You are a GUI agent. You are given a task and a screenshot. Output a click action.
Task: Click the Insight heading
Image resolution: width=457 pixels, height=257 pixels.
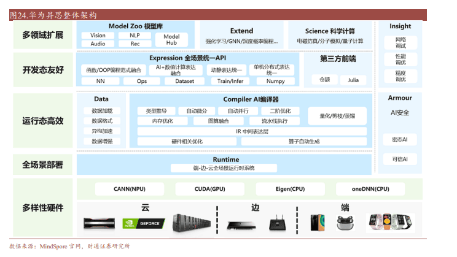point(400,26)
